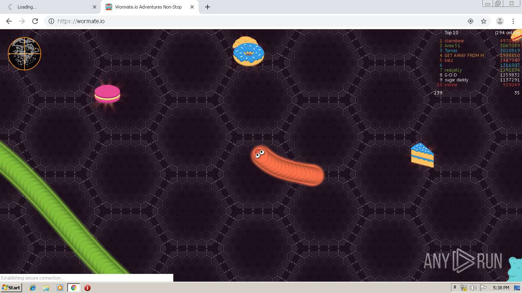The height and width of the screenshot is (293, 522).
Task: Click the Chrome taskbar button
Action: click(x=73, y=288)
